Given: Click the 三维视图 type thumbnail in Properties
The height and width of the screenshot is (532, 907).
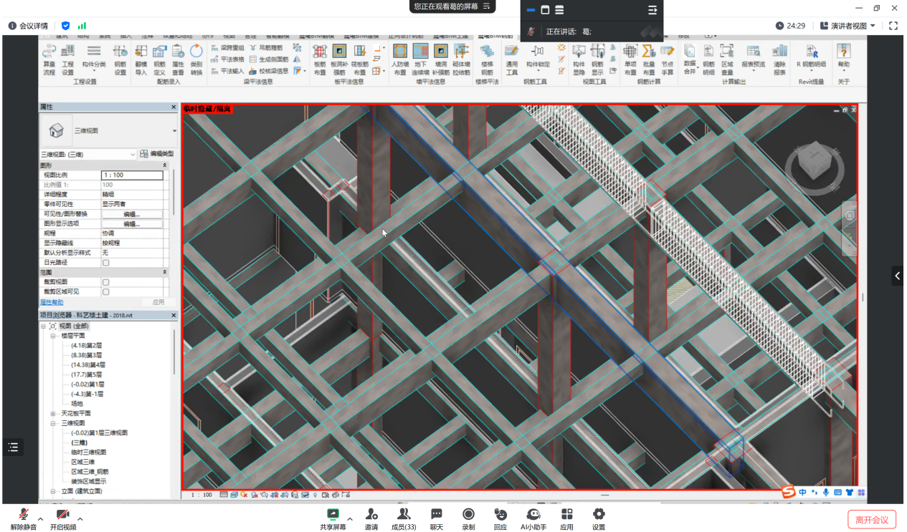Looking at the screenshot, I should tap(56, 130).
